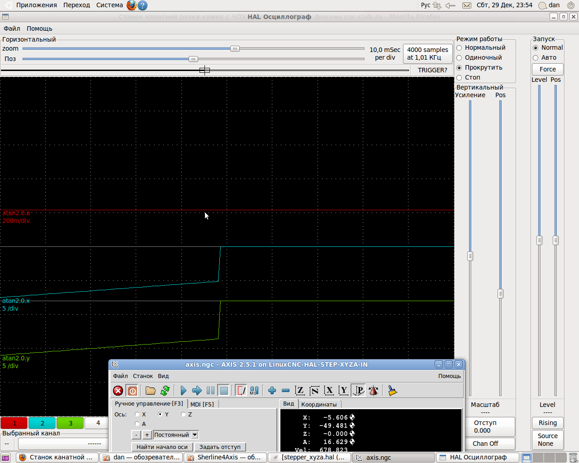Run the program with the play icon
This screenshot has height=463, width=579.
tap(183, 391)
